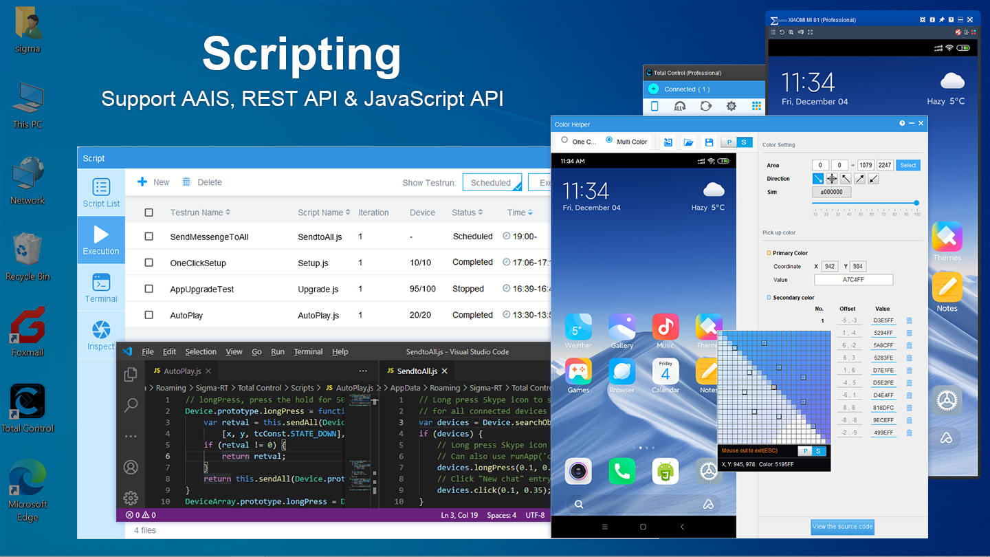Select the down-left direction arrow
990x557 pixels.
(x=873, y=179)
